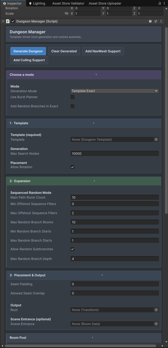Click the Generation Mode label
Image resolution: width=168 pixels, height=348 pixels.
(x=24, y=91)
